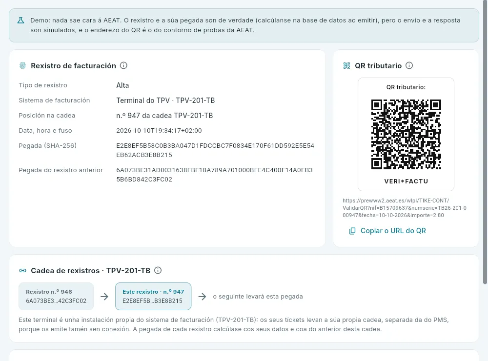
Task: Click the Alta record type value
Action: click(122, 85)
